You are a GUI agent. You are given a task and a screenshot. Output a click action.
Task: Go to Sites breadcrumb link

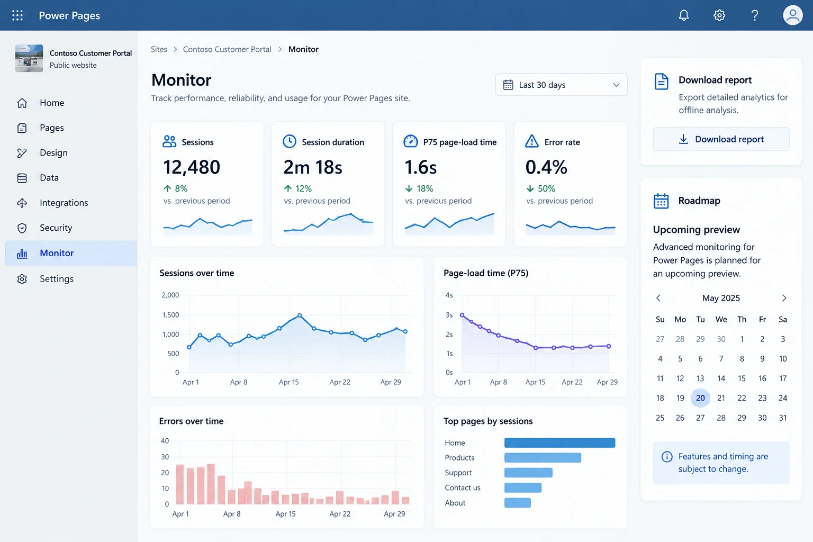pos(159,49)
